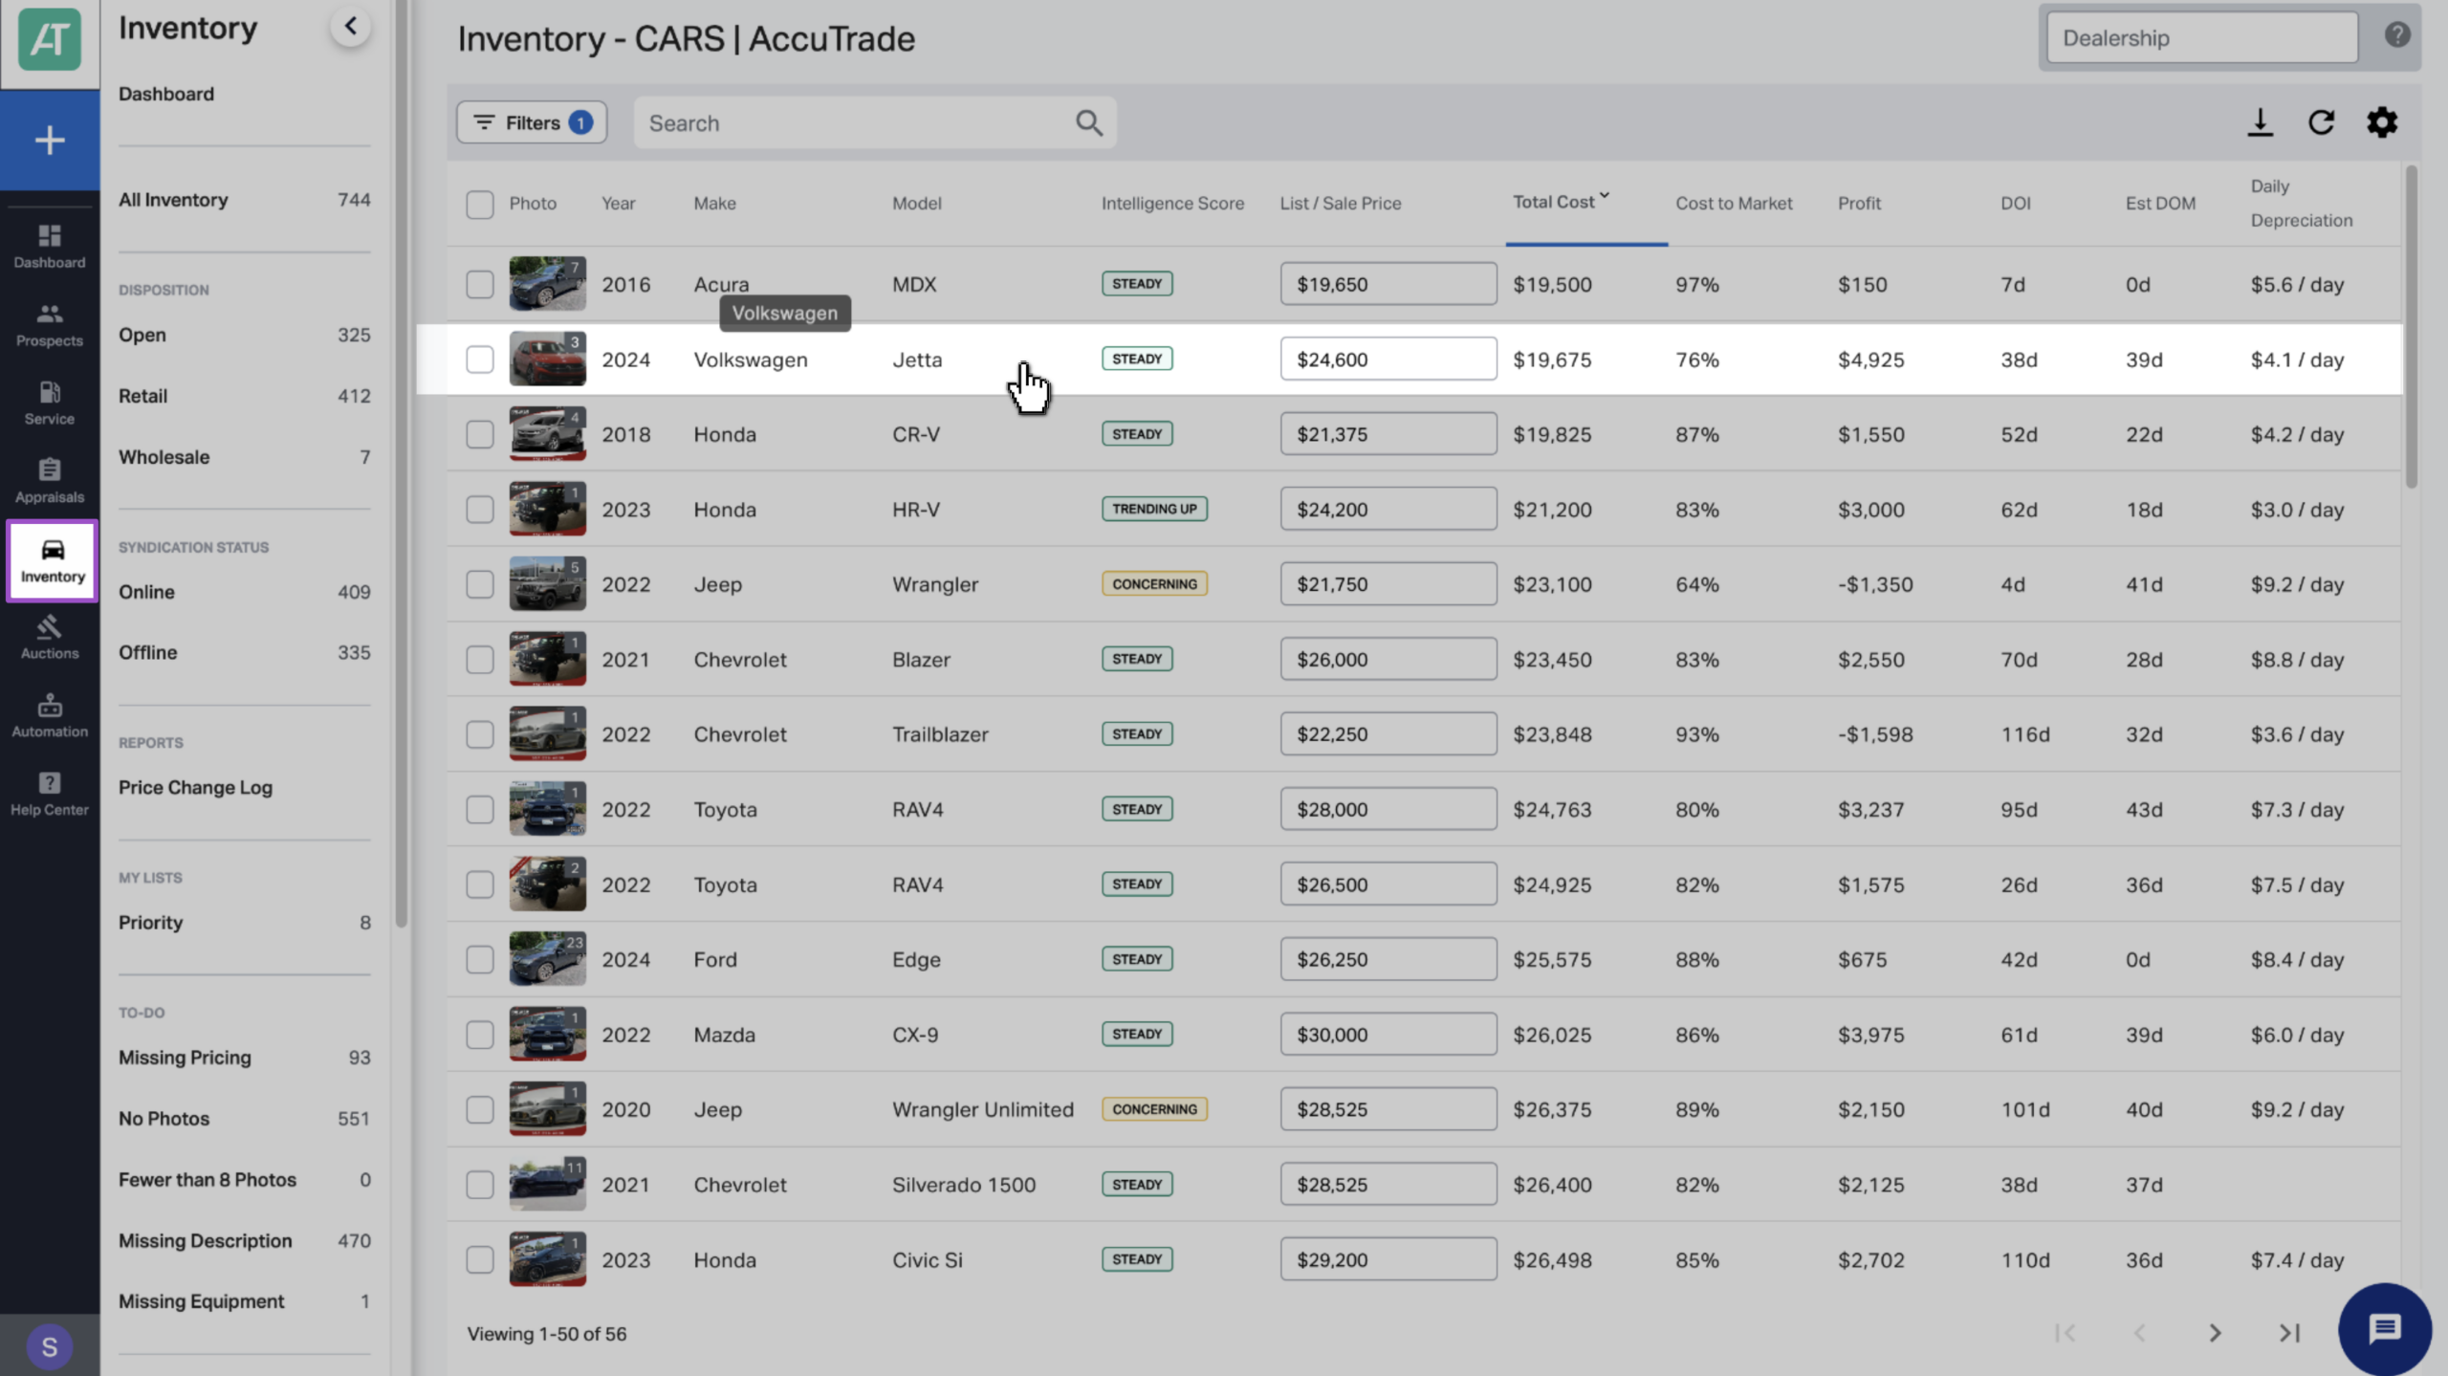Screen dimensions: 2448x1376
Task: Open All Inventory list
Action: point(244,200)
